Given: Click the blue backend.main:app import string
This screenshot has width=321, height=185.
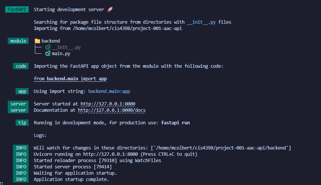Looking at the screenshot, I should [x=109, y=91].
